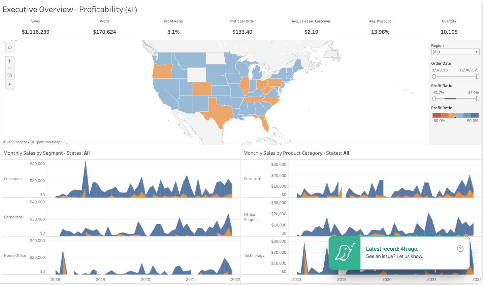Open the "Let us know" link
The image size is (483, 286).
tap(410, 256)
